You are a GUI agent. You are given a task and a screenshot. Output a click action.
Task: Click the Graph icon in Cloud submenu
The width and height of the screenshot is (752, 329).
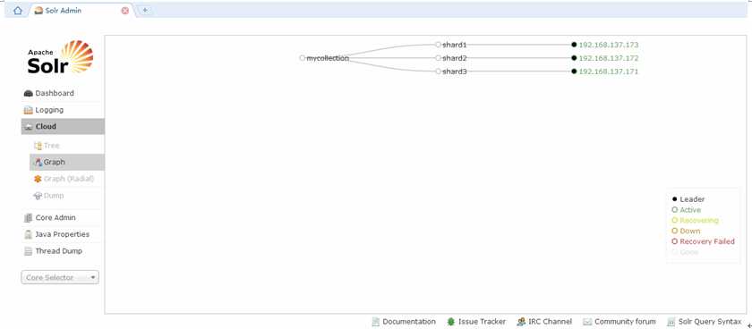pos(38,163)
